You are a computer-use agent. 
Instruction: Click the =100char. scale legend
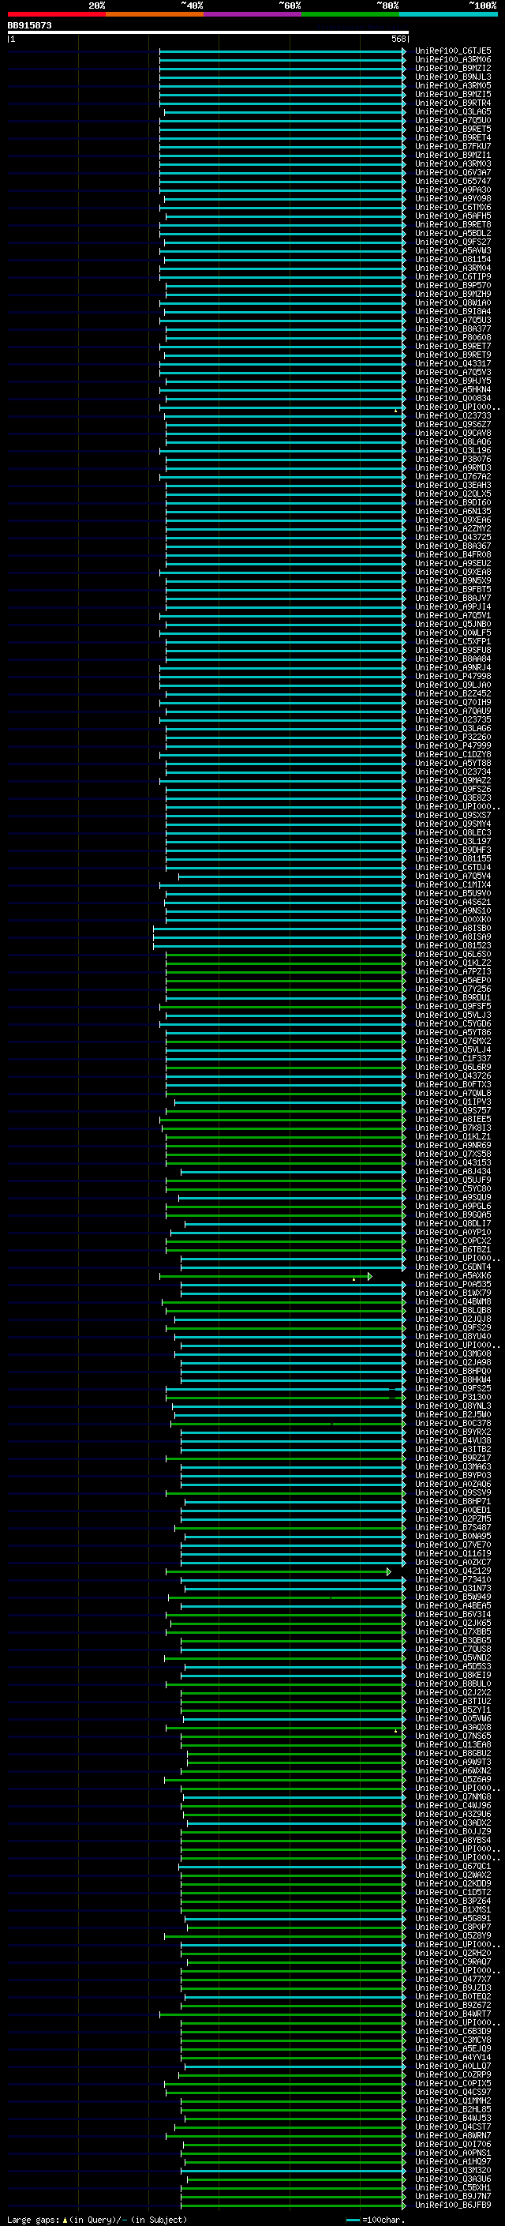pyautogui.click(x=375, y=2219)
